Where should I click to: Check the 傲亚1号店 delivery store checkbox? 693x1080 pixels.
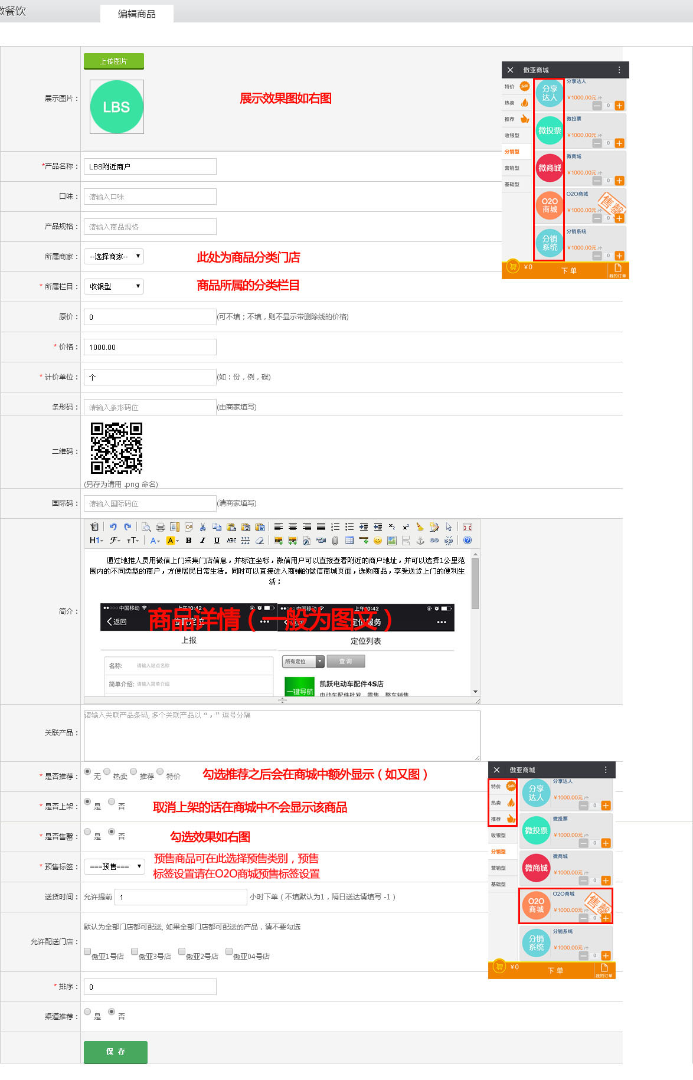click(87, 951)
